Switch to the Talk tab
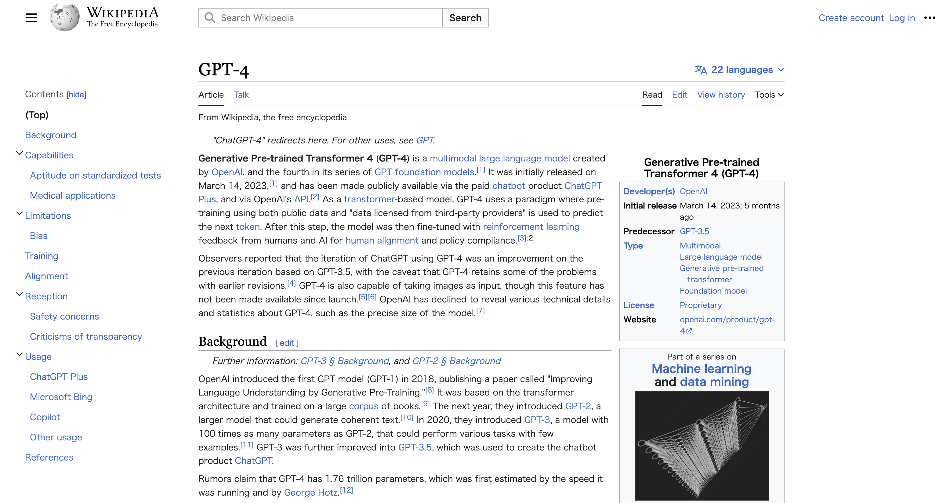This screenshot has height=503, width=950. click(241, 95)
